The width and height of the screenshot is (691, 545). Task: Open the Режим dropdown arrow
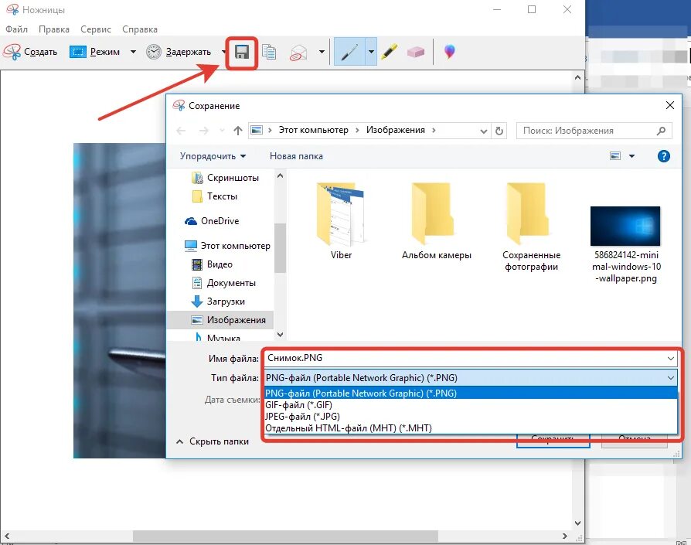coord(133,52)
